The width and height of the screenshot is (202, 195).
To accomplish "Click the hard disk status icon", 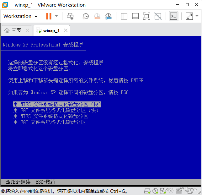I will (147, 191).
